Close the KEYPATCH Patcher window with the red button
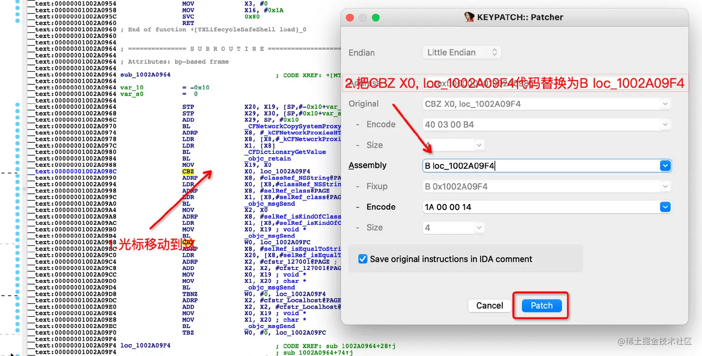702x356 pixels. pyautogui.click(x=350, y=18)
